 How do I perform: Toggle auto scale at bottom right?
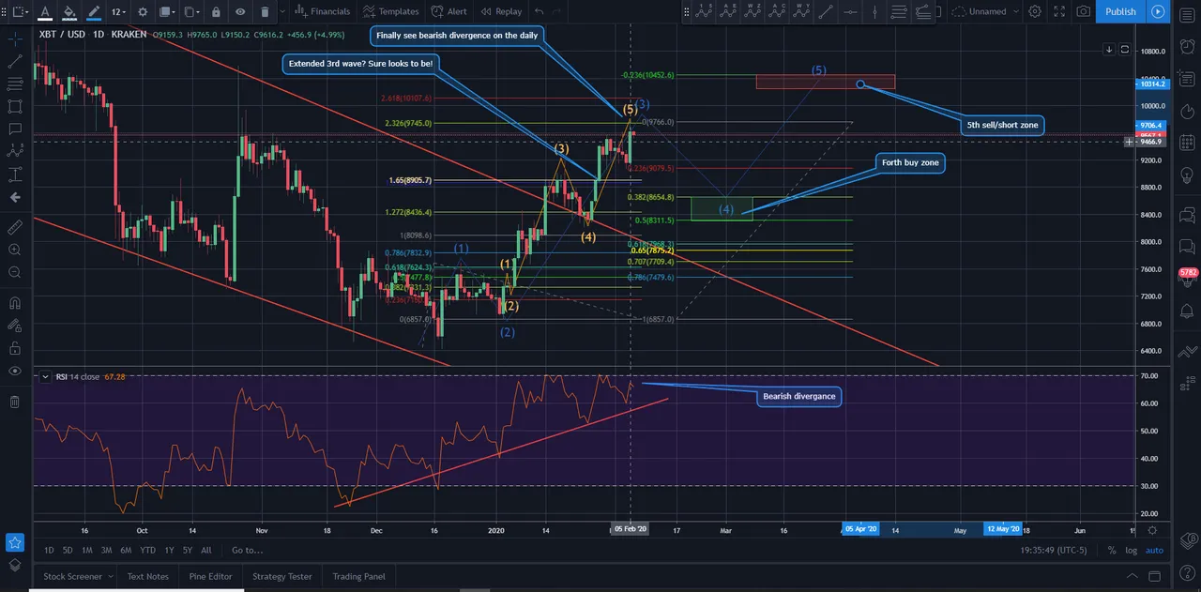1154,551
